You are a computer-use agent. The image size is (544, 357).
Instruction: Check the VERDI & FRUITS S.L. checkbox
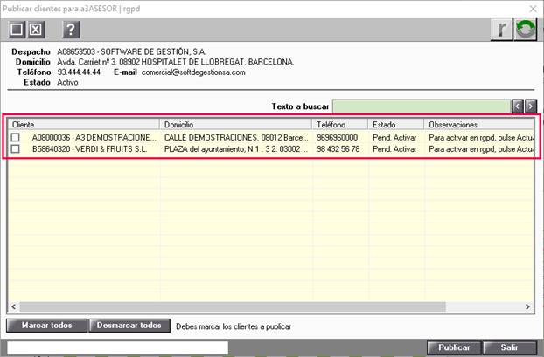click(15, 149)
